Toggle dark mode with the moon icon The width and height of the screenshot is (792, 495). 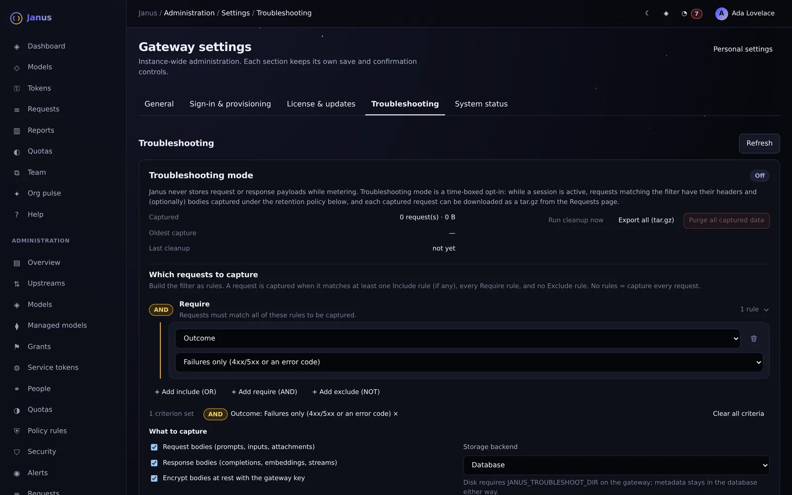[647, 13]
